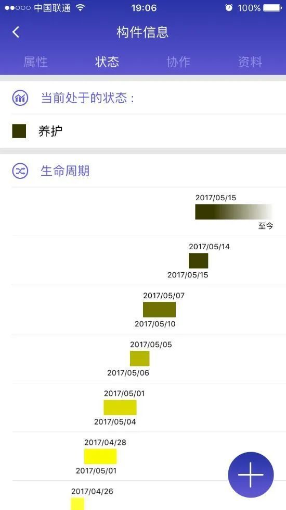
Task: Open the 协作 tab
Action: coord(178,62)
